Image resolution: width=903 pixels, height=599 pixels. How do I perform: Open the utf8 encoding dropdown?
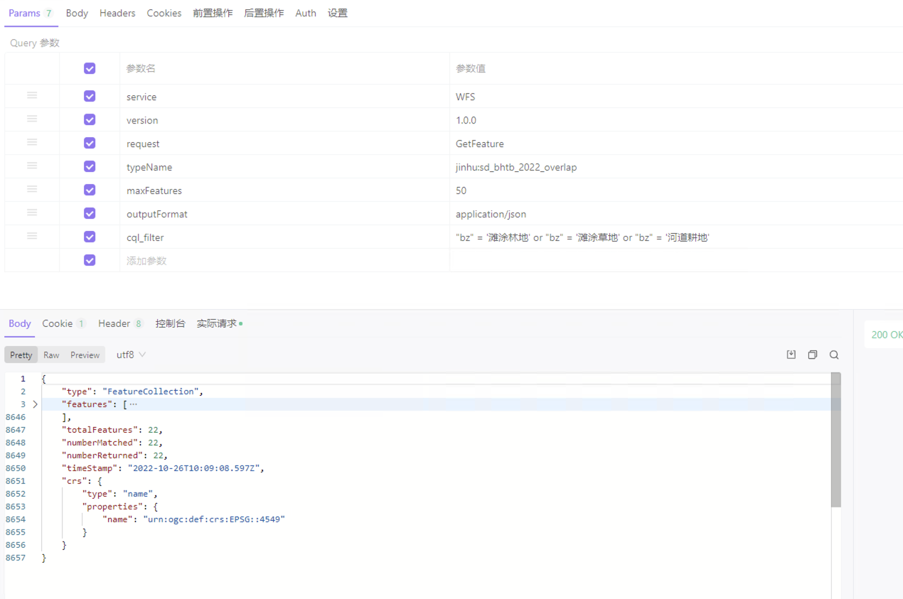click(x=130, y=354)
